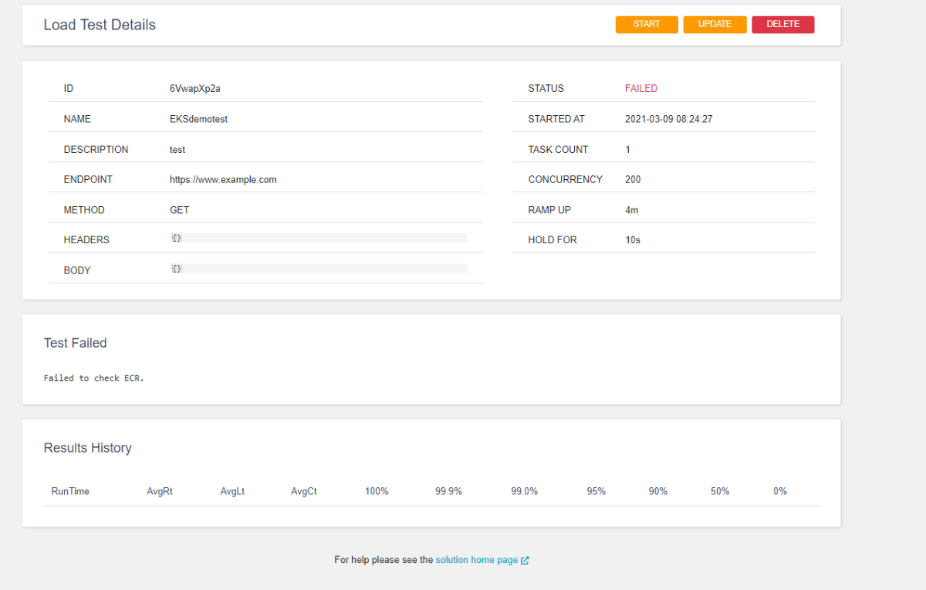The image size is (926, 590).
Task: Click the AvgLt column header
Action: 232,491
